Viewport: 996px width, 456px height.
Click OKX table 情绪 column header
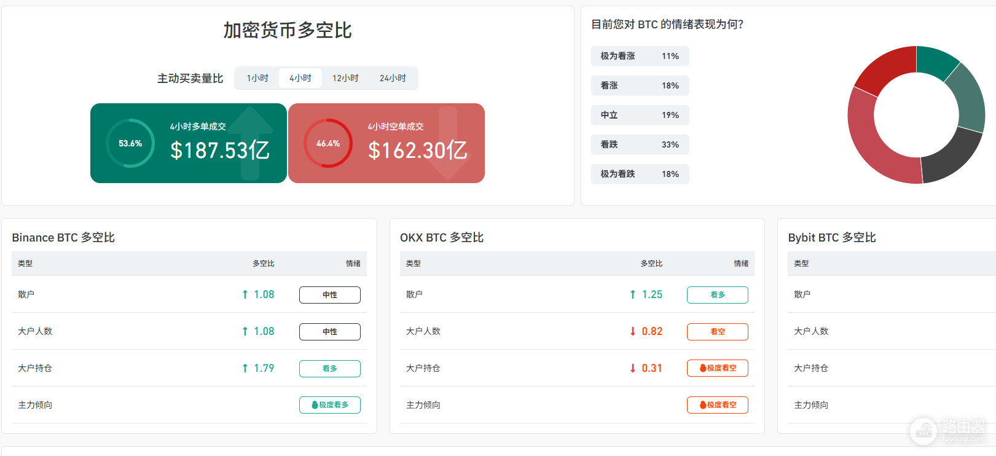coord(741,264)
